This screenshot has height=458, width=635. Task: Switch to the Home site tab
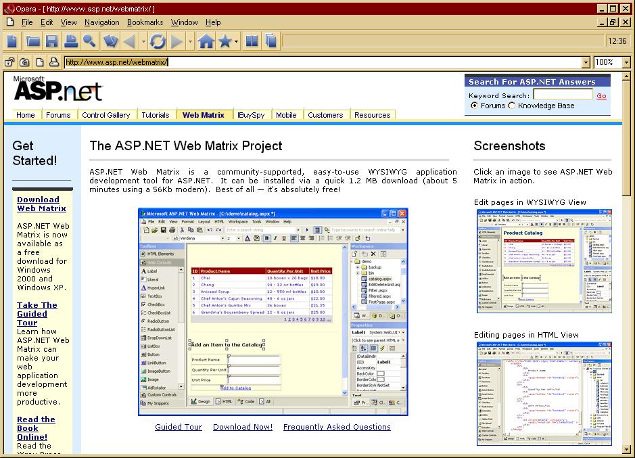26,115
